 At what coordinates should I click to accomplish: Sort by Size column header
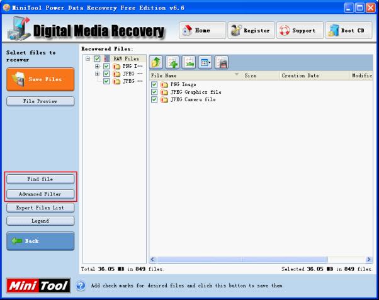coord(261,75)
